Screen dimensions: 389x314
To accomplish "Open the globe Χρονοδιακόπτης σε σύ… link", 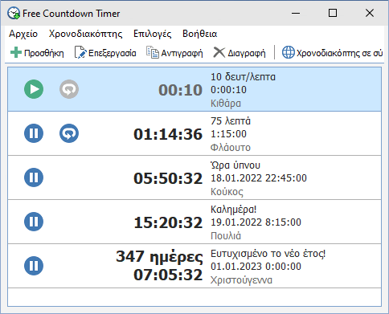I will click(333, 53).
